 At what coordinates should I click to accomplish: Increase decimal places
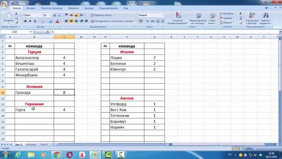158,21
